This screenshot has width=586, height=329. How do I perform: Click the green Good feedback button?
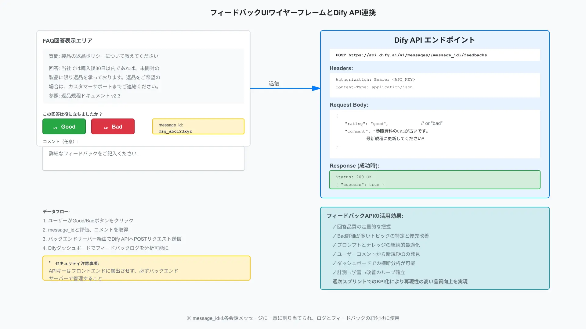point(64,126)
